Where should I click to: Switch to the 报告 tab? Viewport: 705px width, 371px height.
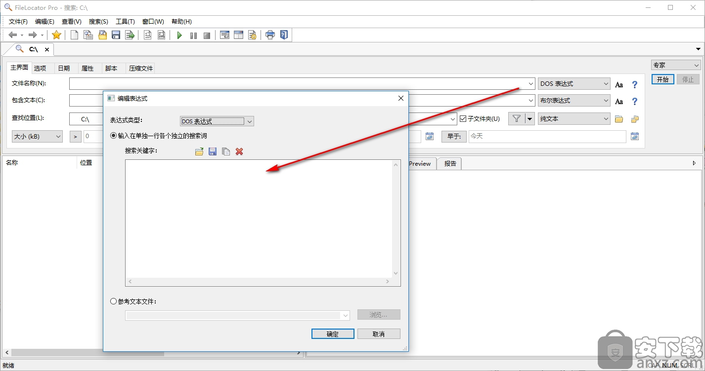pyautogui.click(x=450, y=164)
